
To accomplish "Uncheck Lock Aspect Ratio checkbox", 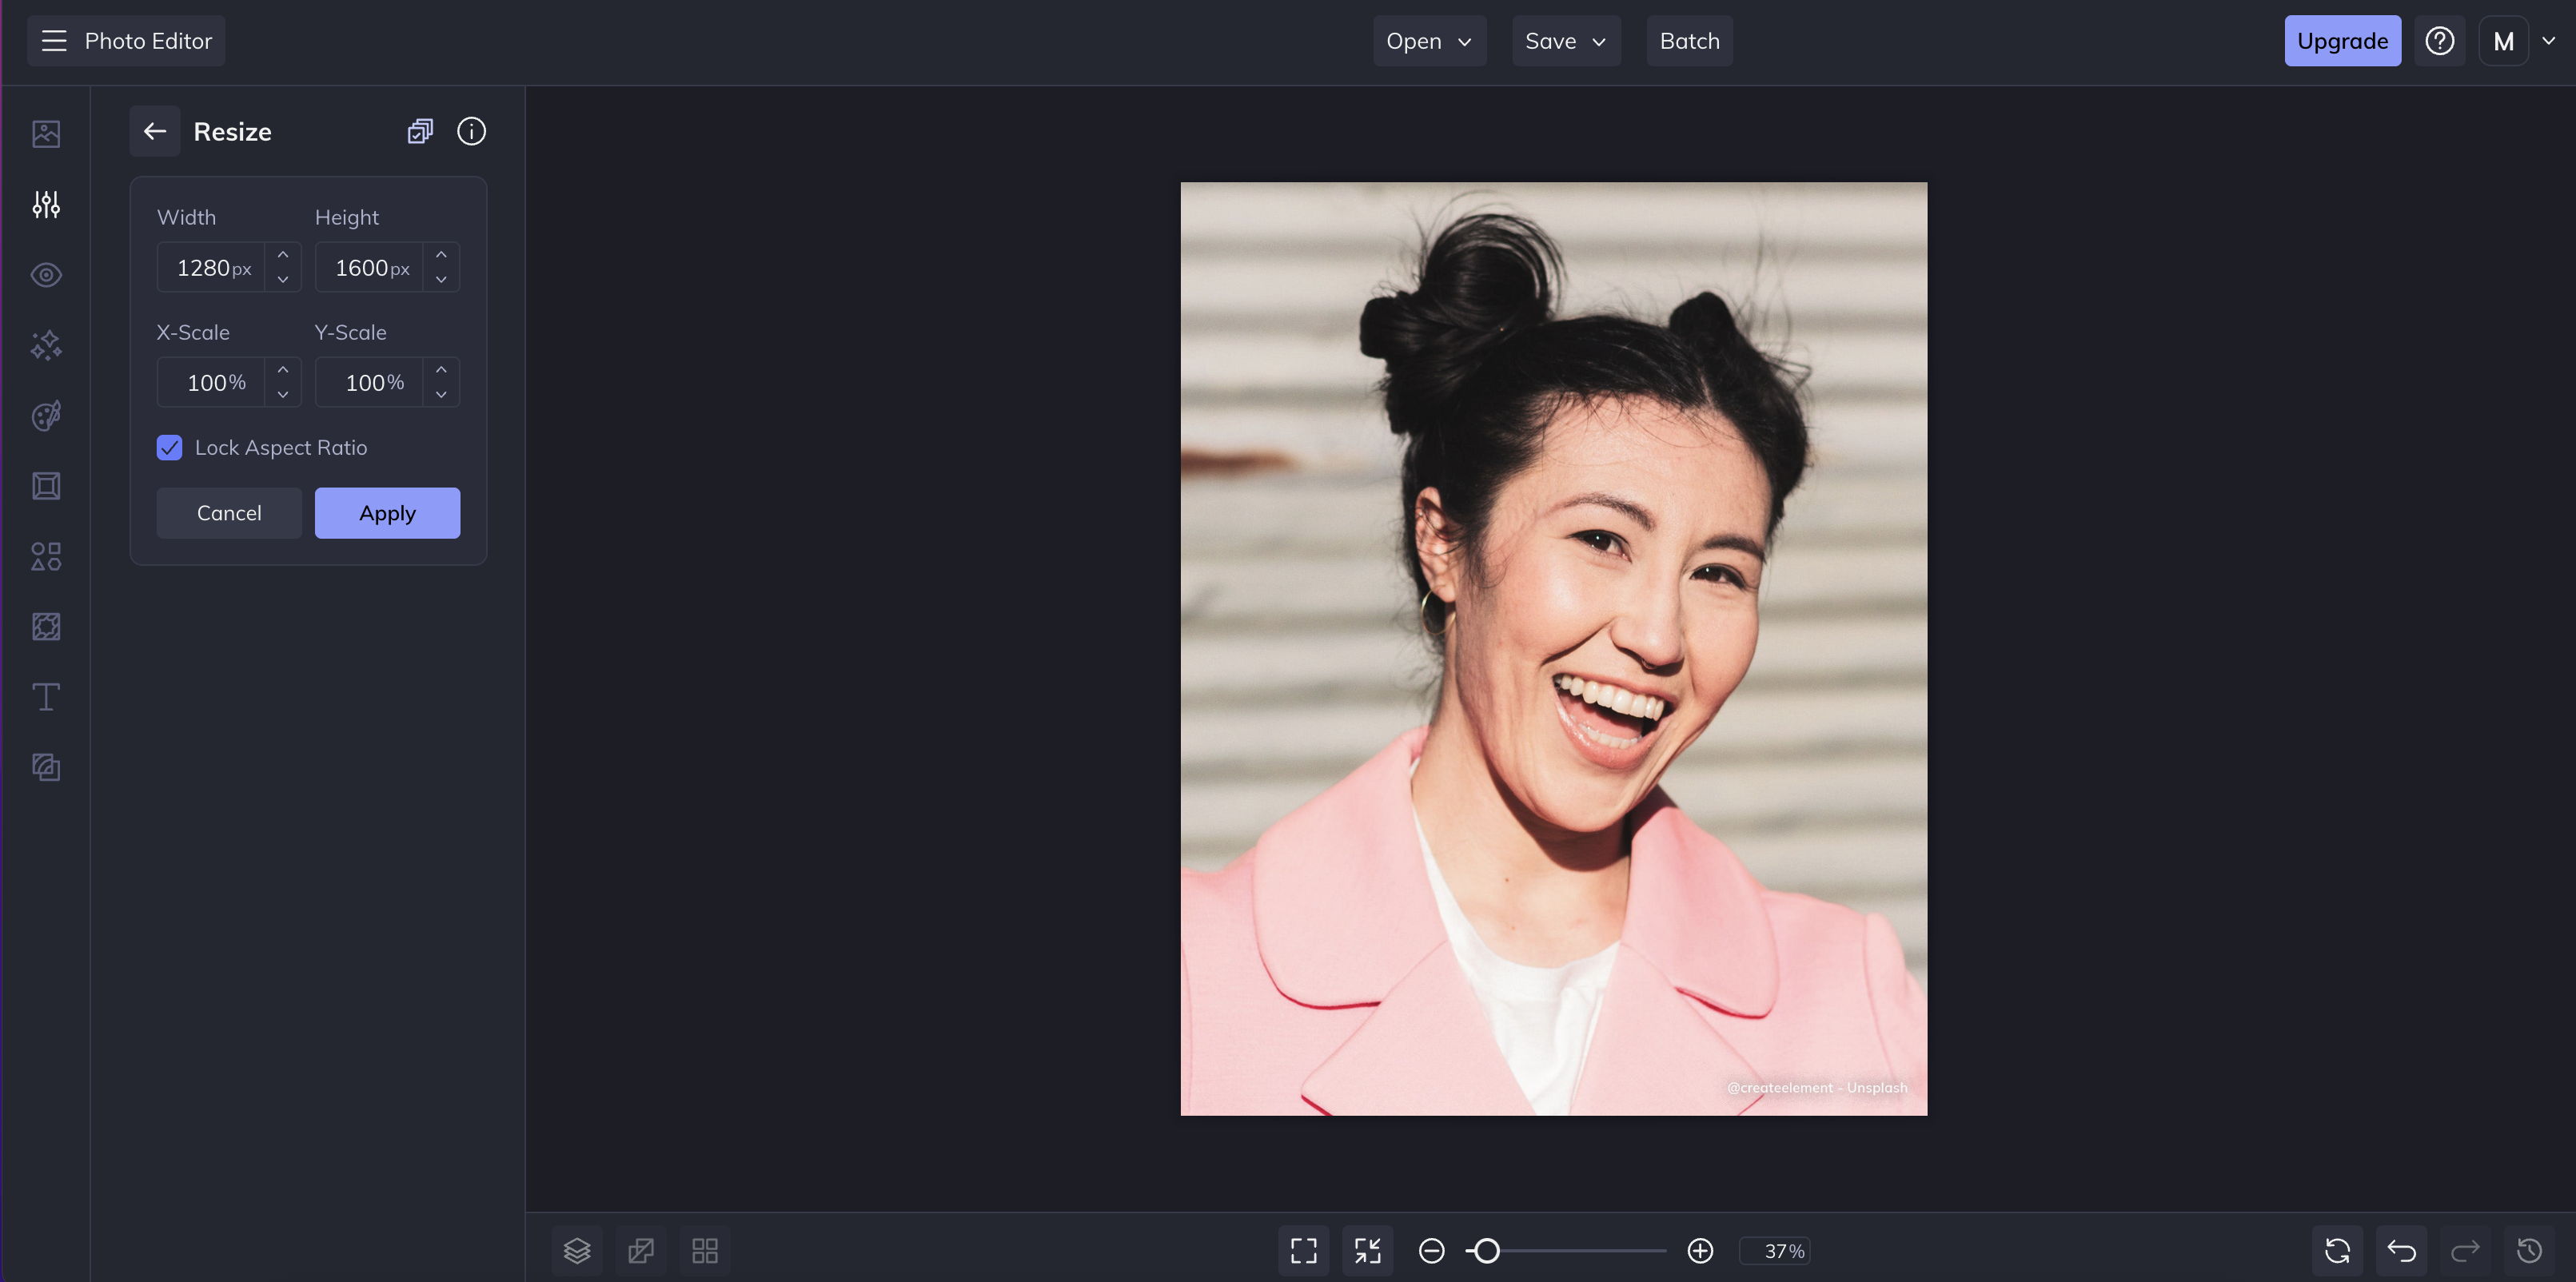I will pos(170,448).
